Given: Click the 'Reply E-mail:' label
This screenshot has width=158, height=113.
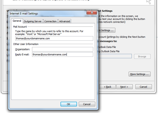Looking at the screenshot, I should 22,55.
